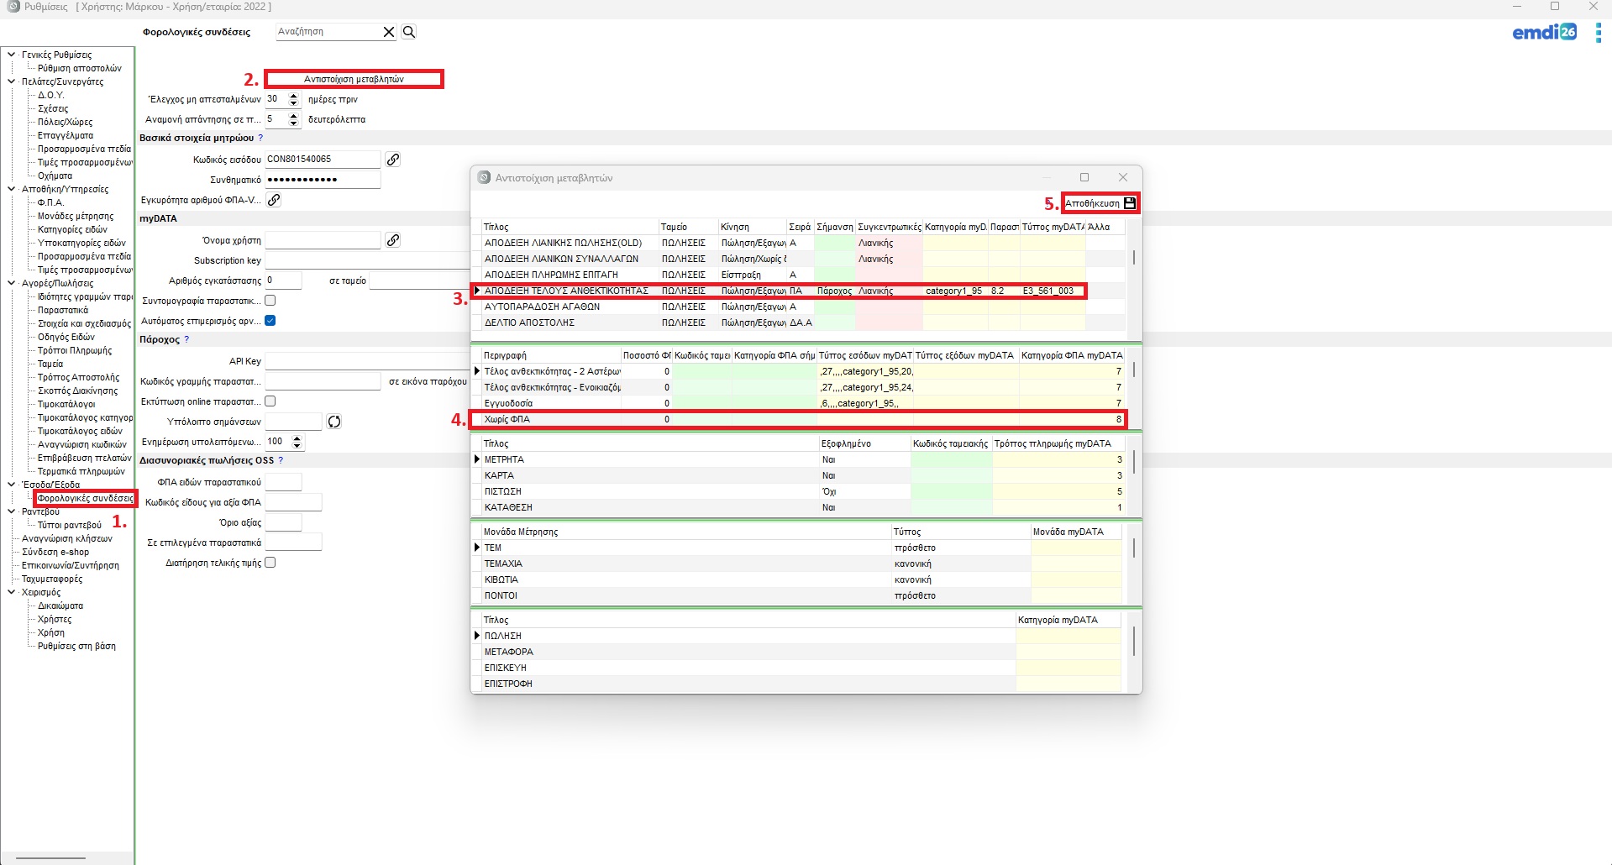Collapse the Χειρισμός tree node

click(11, 592)
